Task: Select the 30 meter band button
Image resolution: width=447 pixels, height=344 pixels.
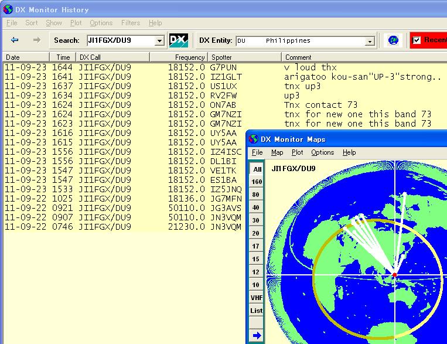Action: point(256,220)
